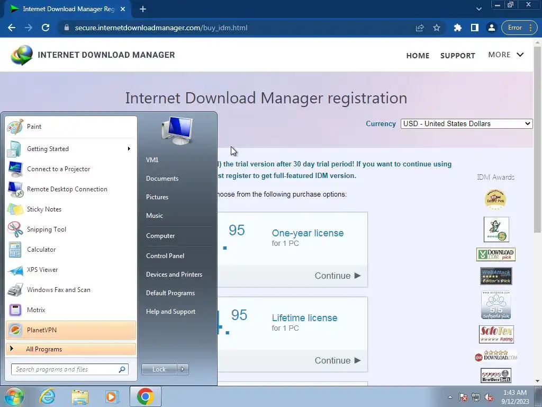This screenshot has width=542, height=407.
Task: Expand All Programs list
Action: (71, 349)
